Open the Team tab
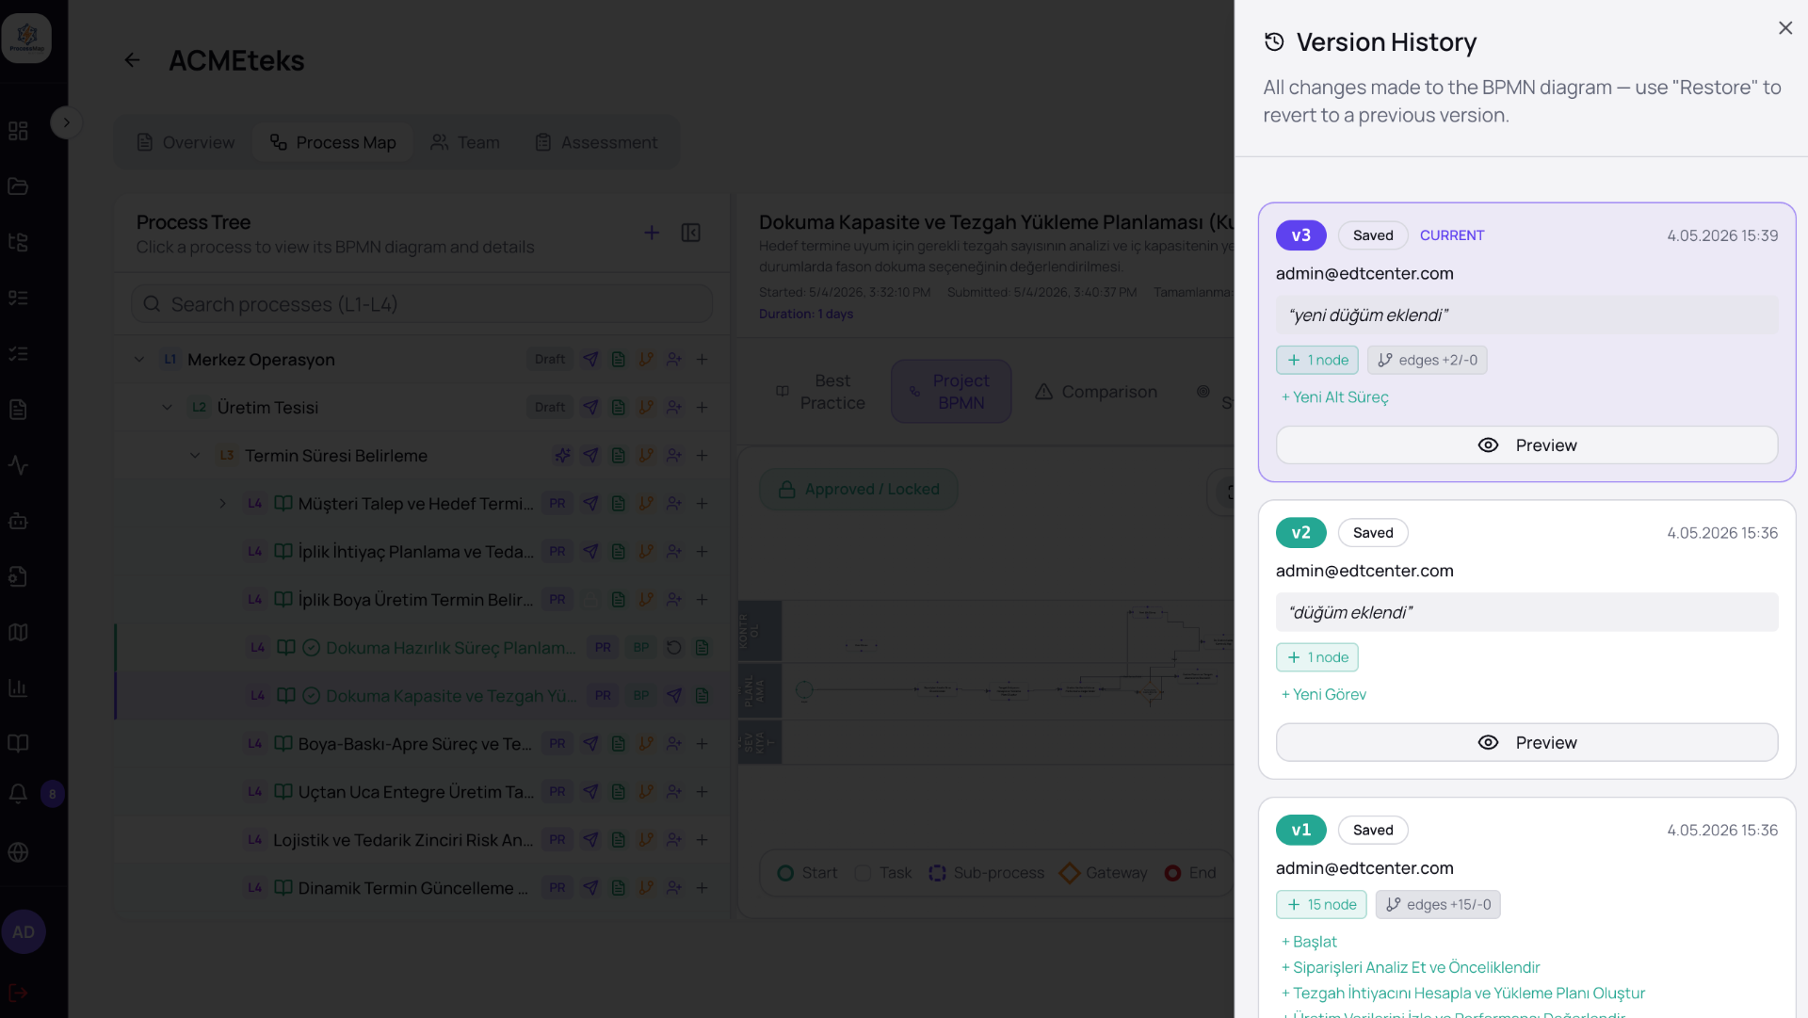 [465, 142]
